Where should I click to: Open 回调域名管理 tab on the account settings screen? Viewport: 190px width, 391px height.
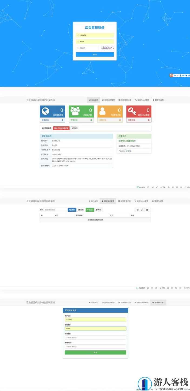(x=108, y=303)
